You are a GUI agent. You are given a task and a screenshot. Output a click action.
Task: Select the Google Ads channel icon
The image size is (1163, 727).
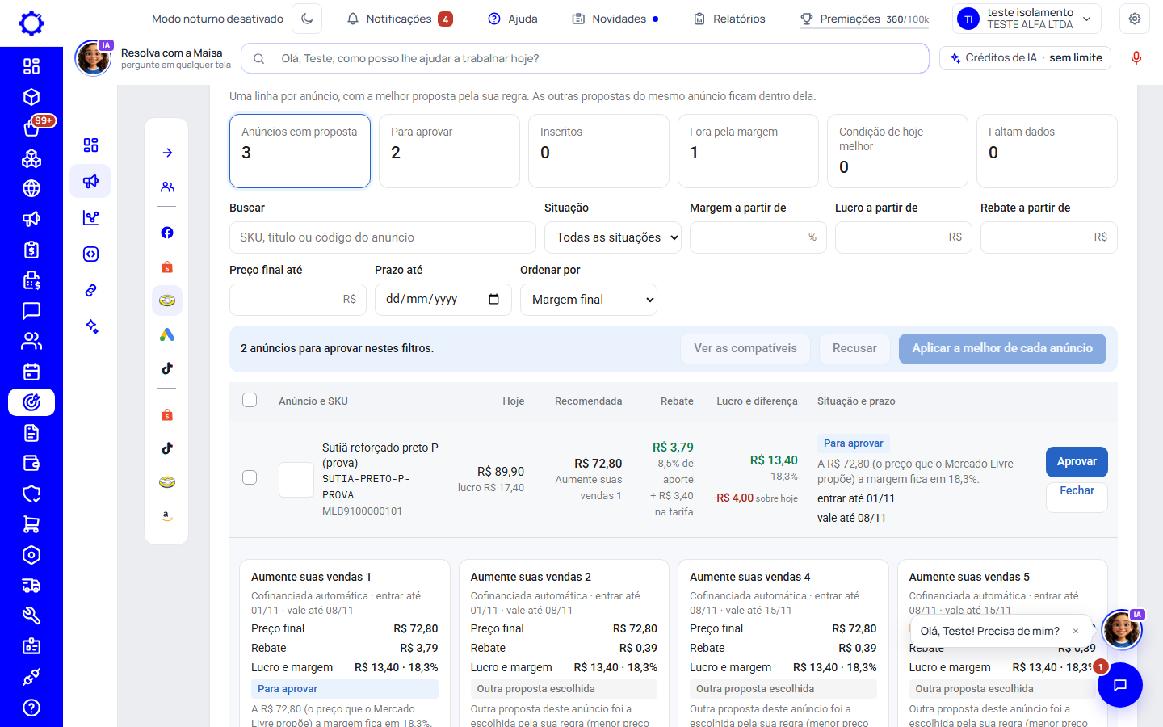click(x=167, y=334)
